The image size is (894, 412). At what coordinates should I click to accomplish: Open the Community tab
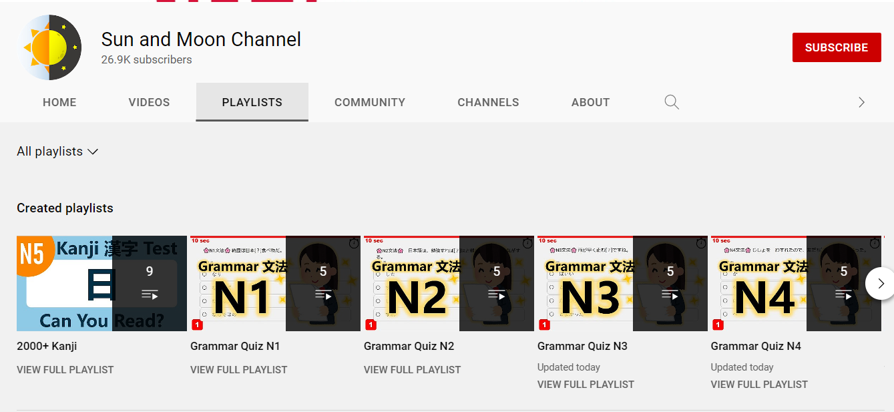[370, 102]
